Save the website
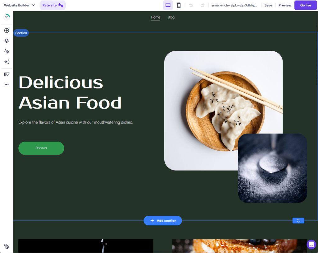 [x=268, y=5]
